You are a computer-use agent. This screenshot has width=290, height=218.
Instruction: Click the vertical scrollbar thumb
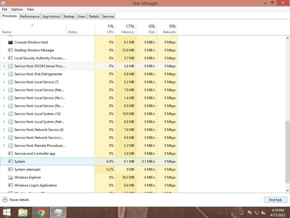point(287,152)
